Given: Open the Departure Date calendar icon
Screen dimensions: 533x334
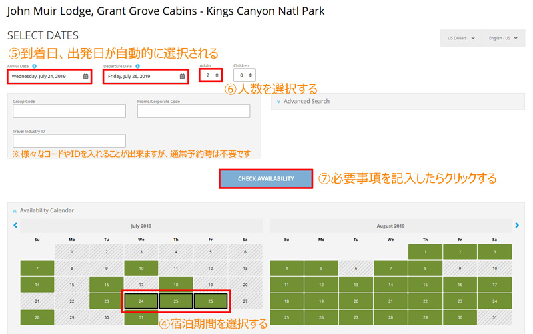Looking at the screenshot, I should click(x=182, y=76).
